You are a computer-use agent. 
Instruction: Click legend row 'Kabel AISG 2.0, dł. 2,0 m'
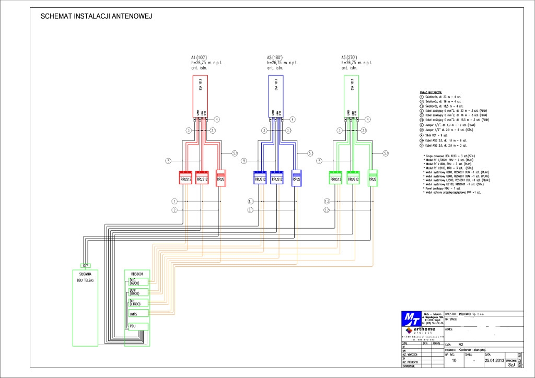click(443, 146)
